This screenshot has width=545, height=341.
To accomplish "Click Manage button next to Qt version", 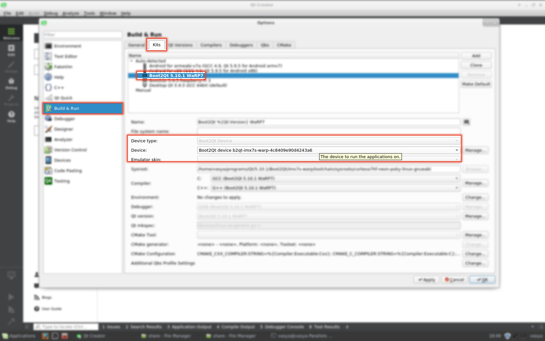I will 475,216.
